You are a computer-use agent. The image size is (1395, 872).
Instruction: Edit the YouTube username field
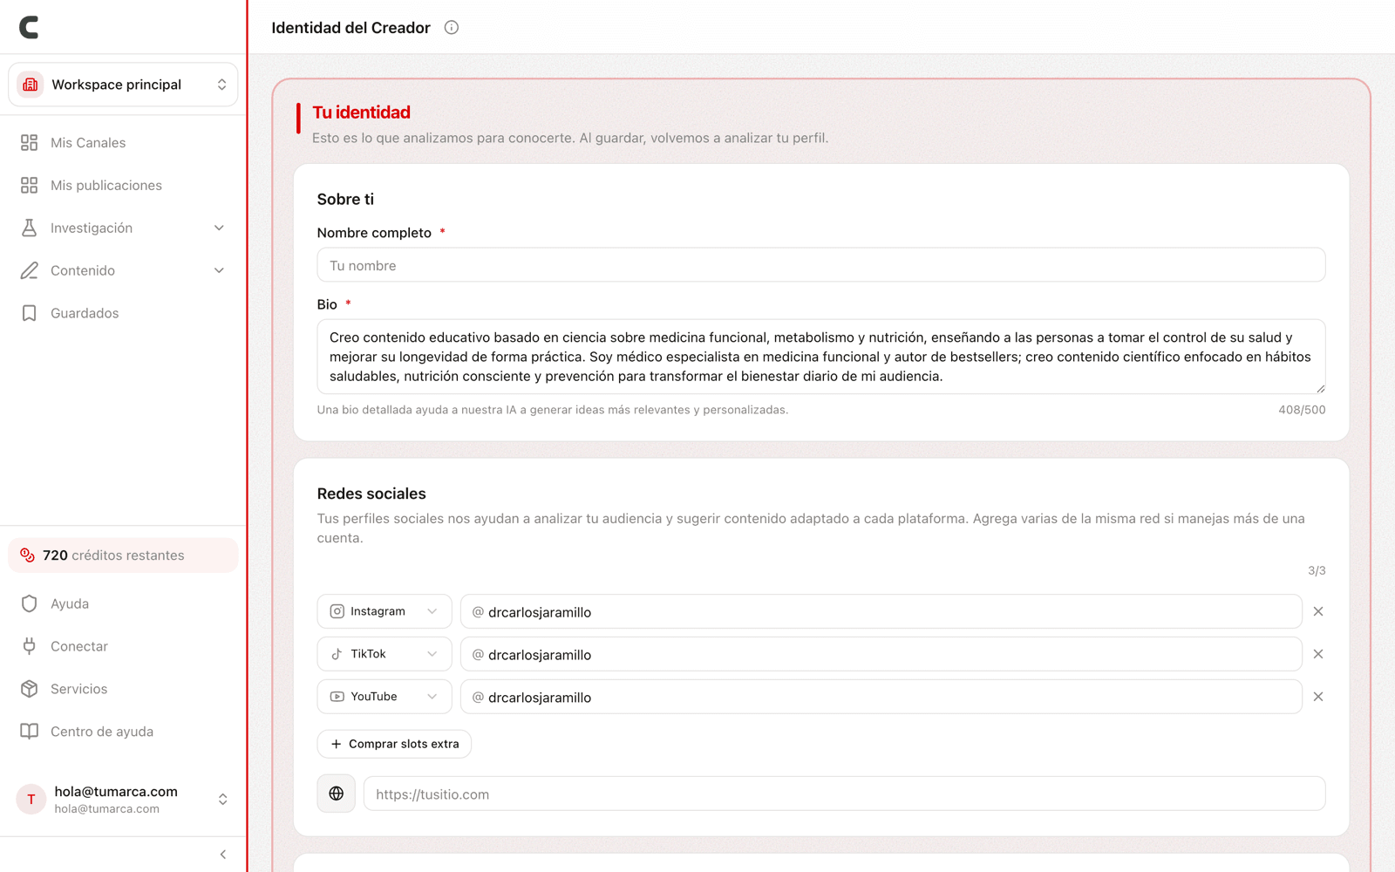[881, 697]
